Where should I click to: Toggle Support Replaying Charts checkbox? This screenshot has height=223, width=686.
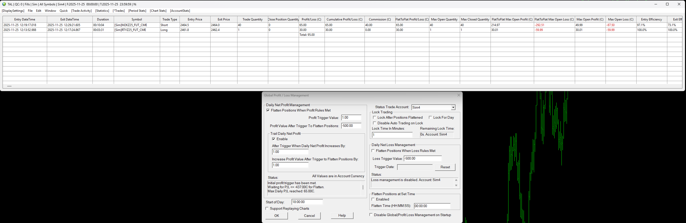coord(267,209)
